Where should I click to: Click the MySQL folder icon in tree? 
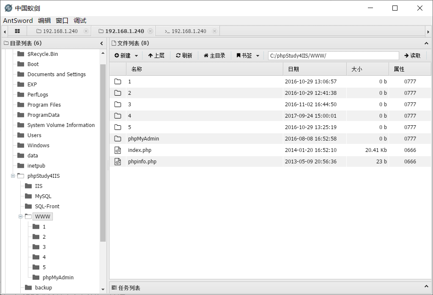click(x=28, y=196)
